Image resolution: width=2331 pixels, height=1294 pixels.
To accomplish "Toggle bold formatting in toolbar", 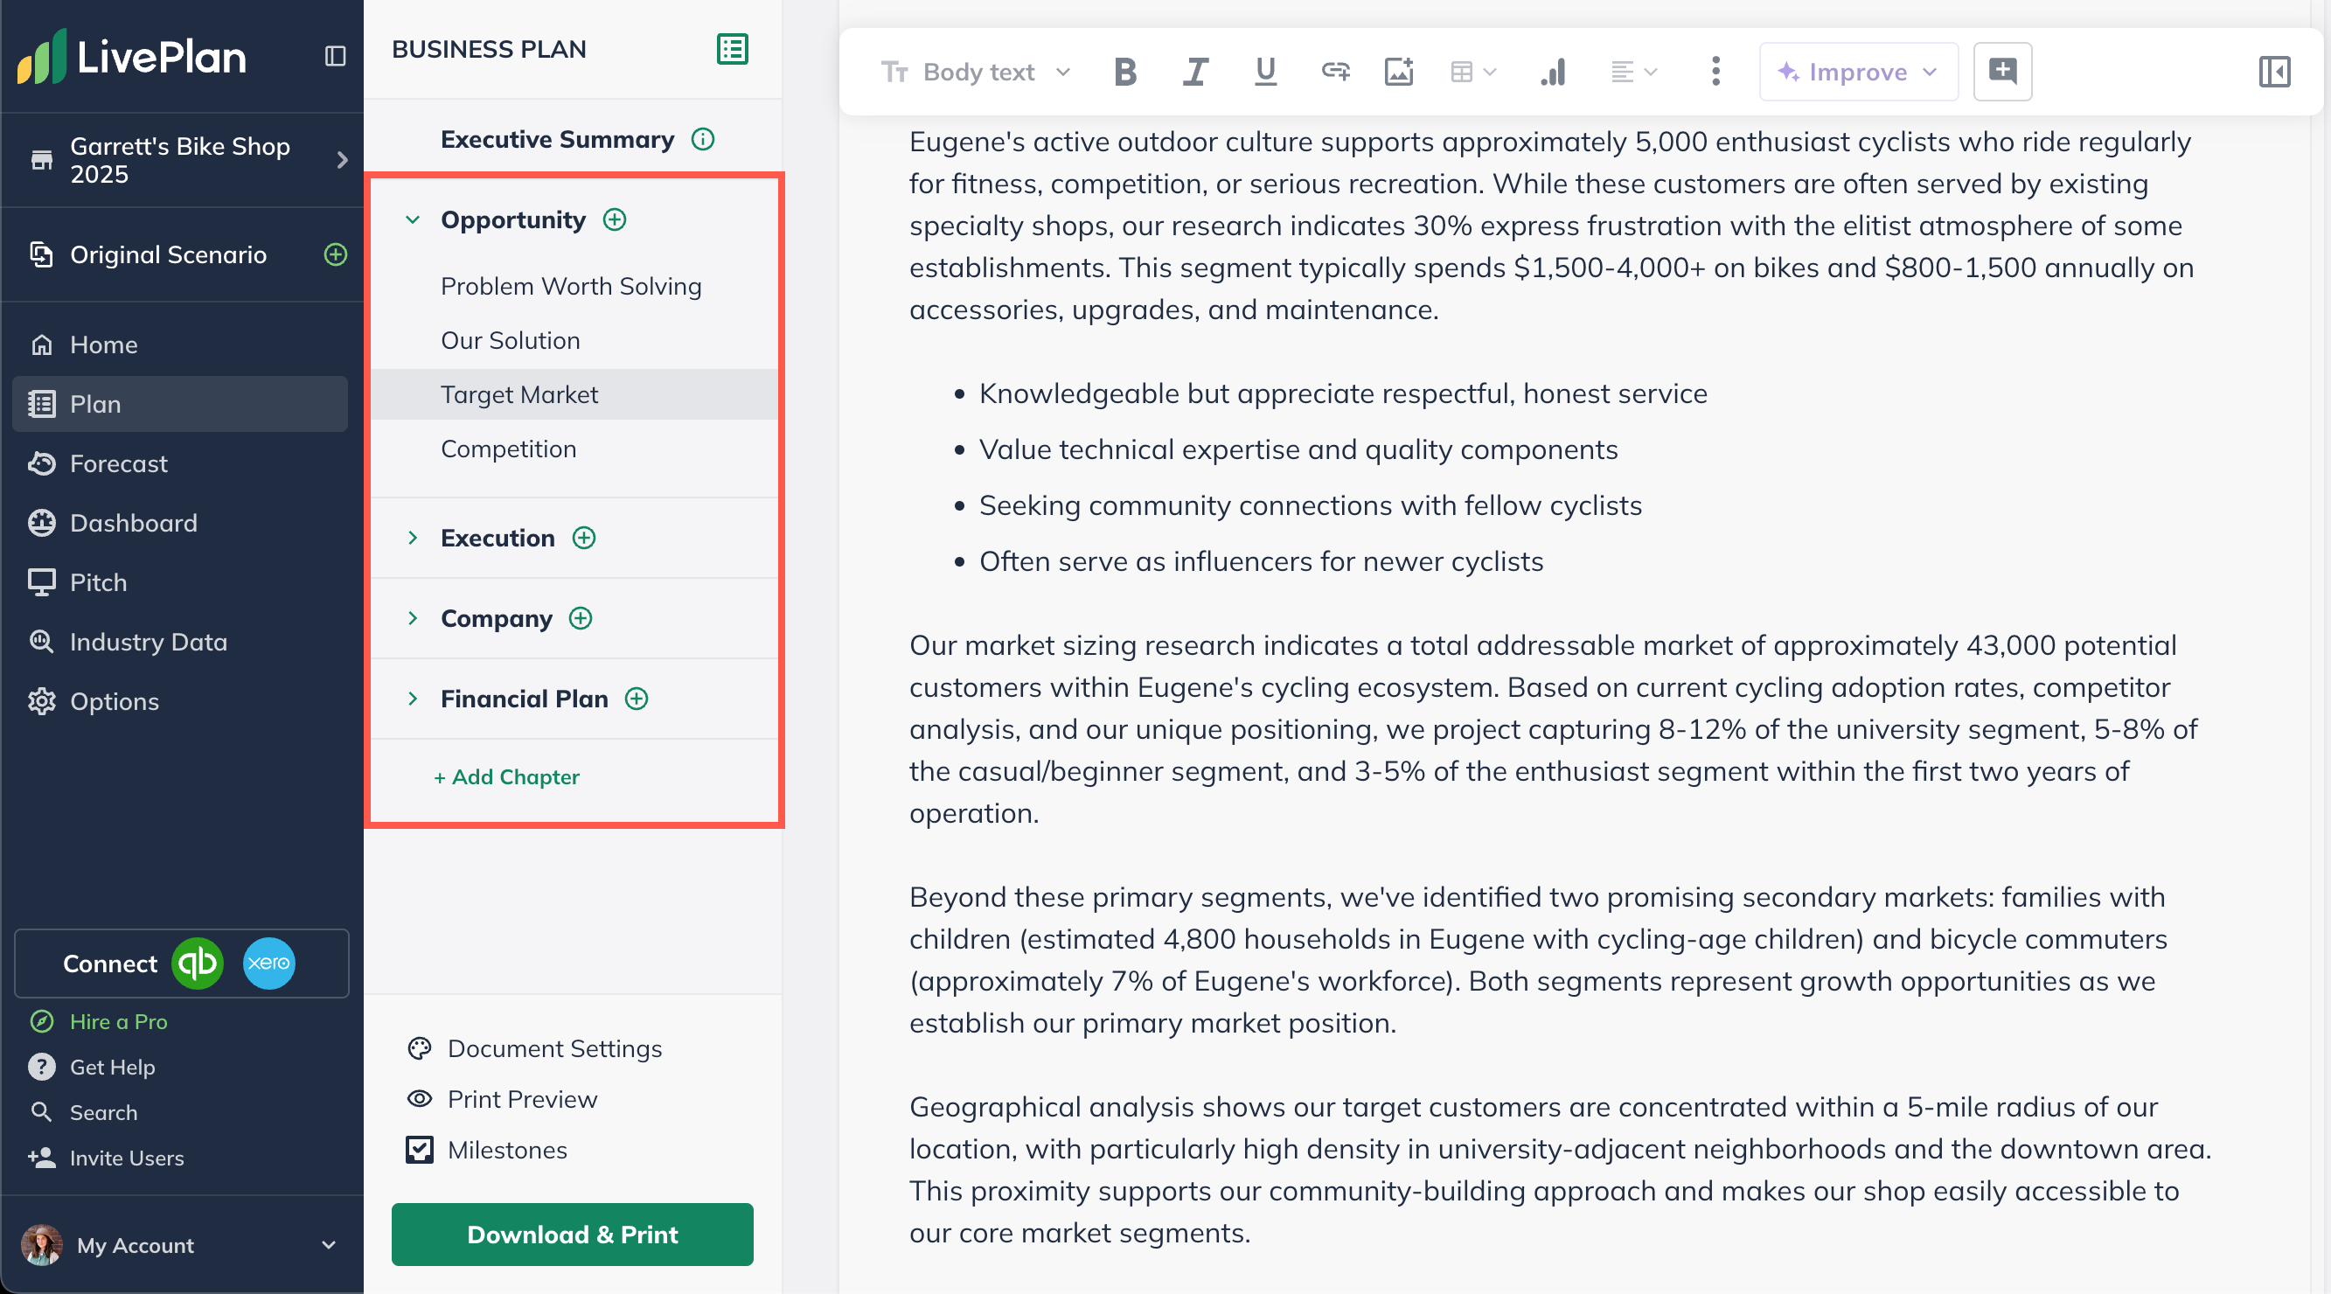I will [x=1124, y=72].
